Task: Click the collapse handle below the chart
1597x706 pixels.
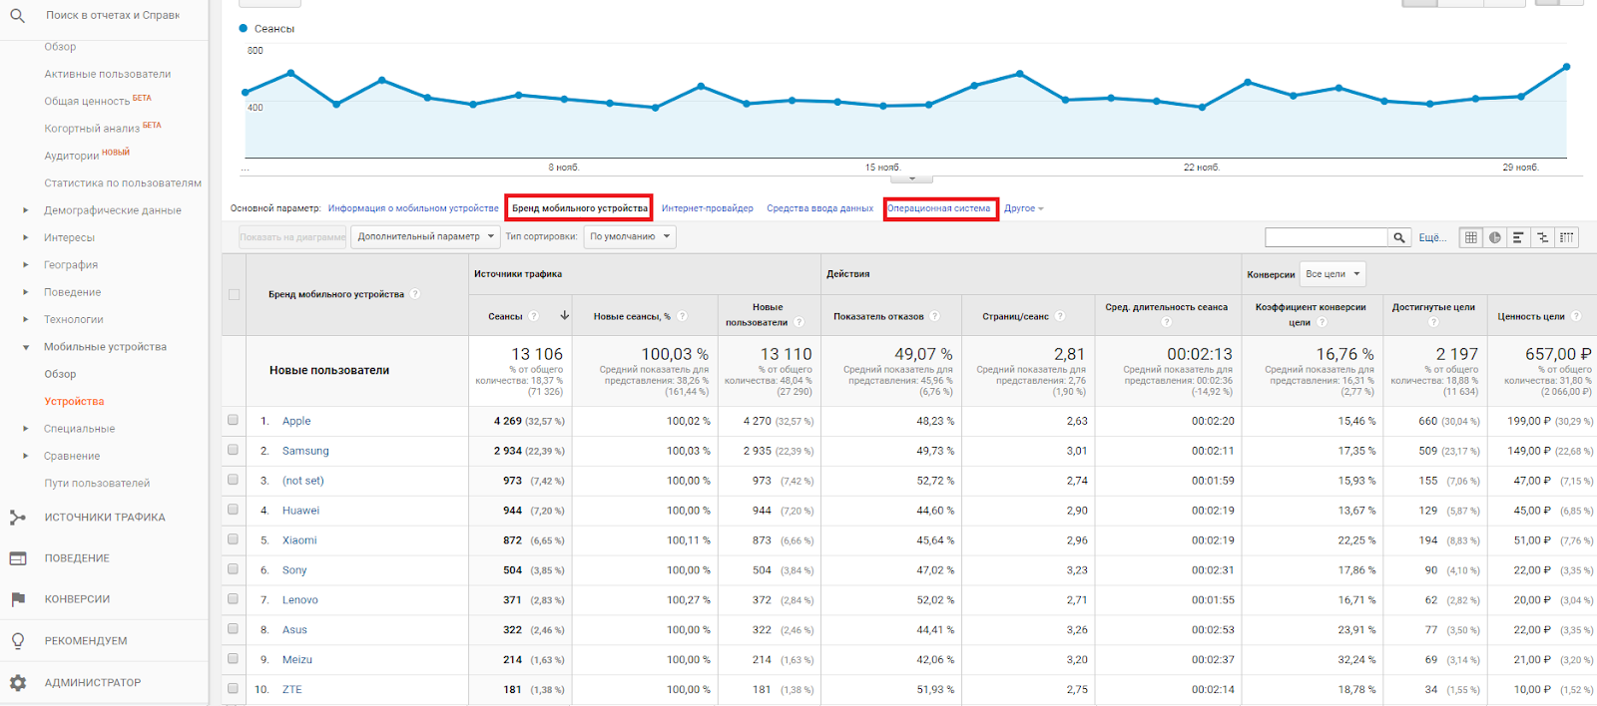Action: pos(911,179)
